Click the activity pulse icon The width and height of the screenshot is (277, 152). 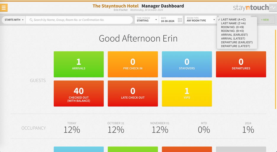click(273, 8)
